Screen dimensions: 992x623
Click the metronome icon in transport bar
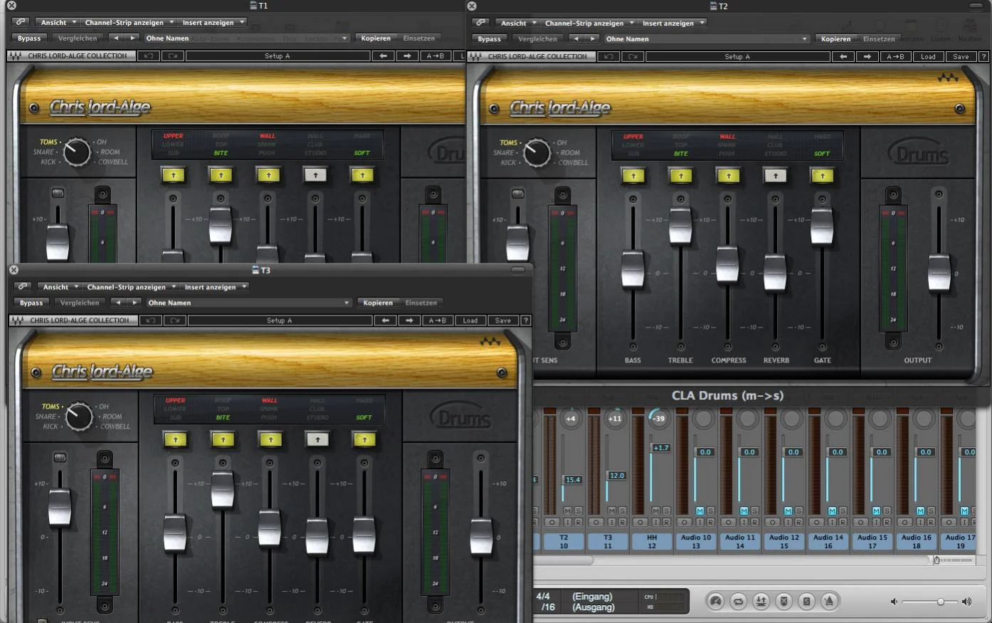(x=829, y=602)
